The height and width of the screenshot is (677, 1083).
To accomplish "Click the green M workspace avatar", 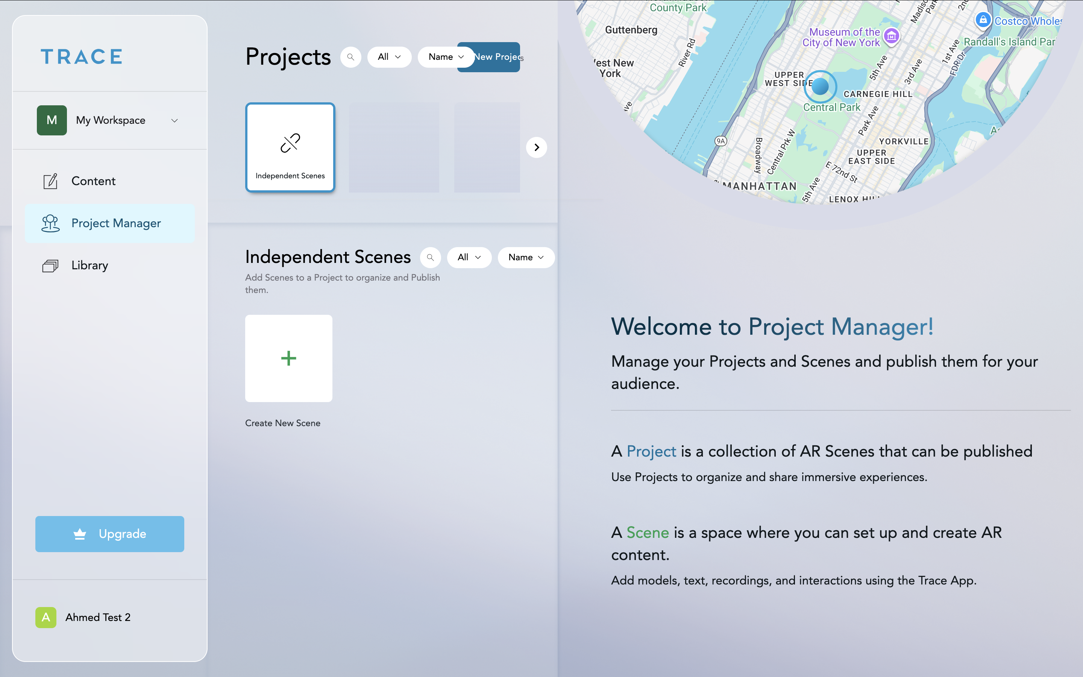I will click(x=51, y=120).
